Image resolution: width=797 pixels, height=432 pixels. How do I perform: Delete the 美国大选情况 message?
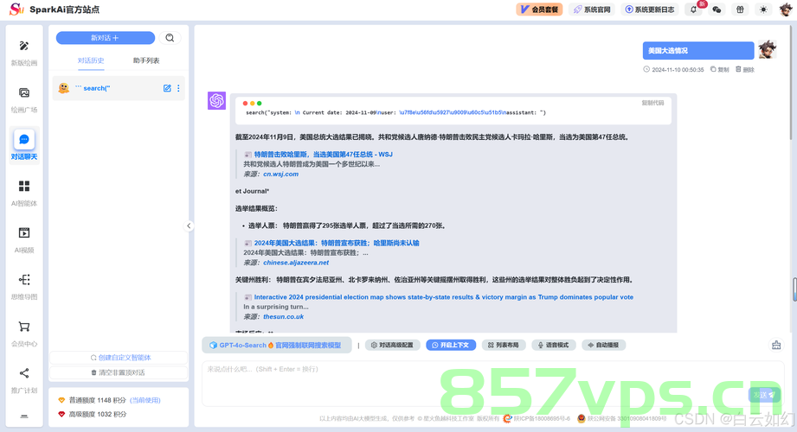[x=745, y=69]
